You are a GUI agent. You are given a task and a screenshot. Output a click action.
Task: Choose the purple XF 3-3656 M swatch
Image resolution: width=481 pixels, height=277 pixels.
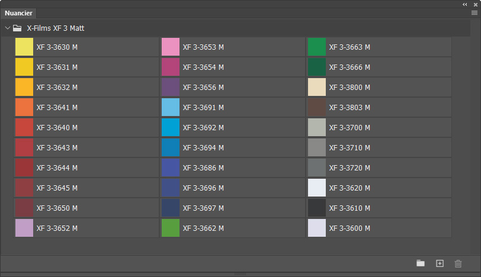[x=171, y=88]
